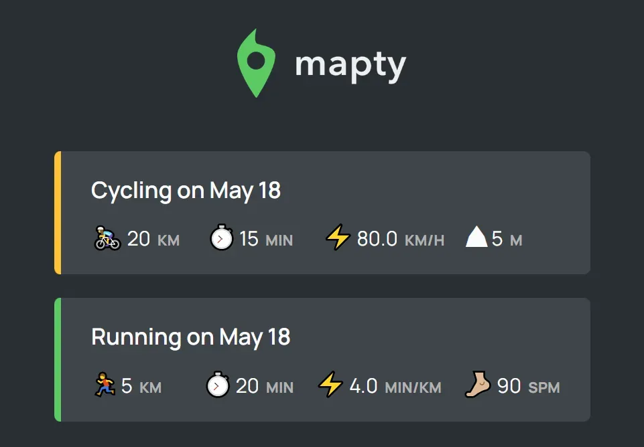644x447 pixels.
Task: Click the stopwatch icon in Cycling card
Action: pos(222,237)
